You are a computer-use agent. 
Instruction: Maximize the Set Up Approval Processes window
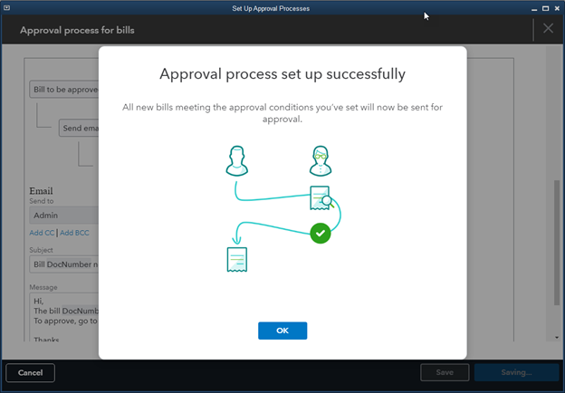544,8
